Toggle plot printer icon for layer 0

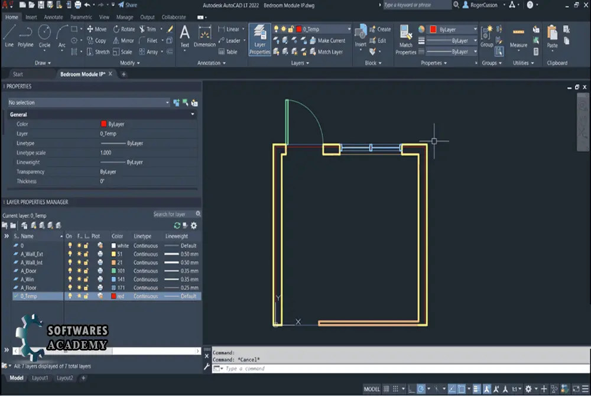click(x=100, y=245)
